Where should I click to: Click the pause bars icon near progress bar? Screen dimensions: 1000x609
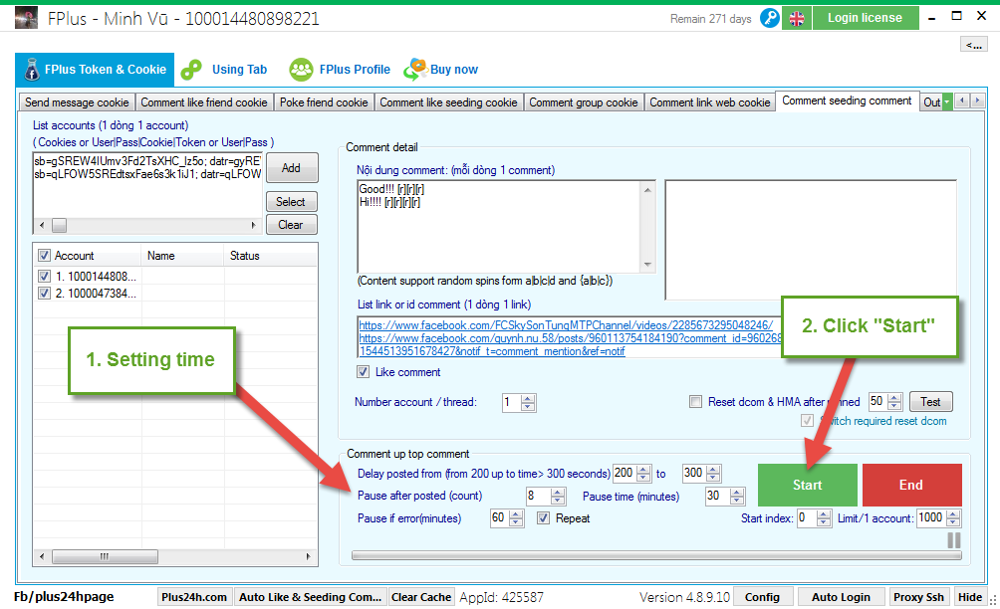click(954, 540)
